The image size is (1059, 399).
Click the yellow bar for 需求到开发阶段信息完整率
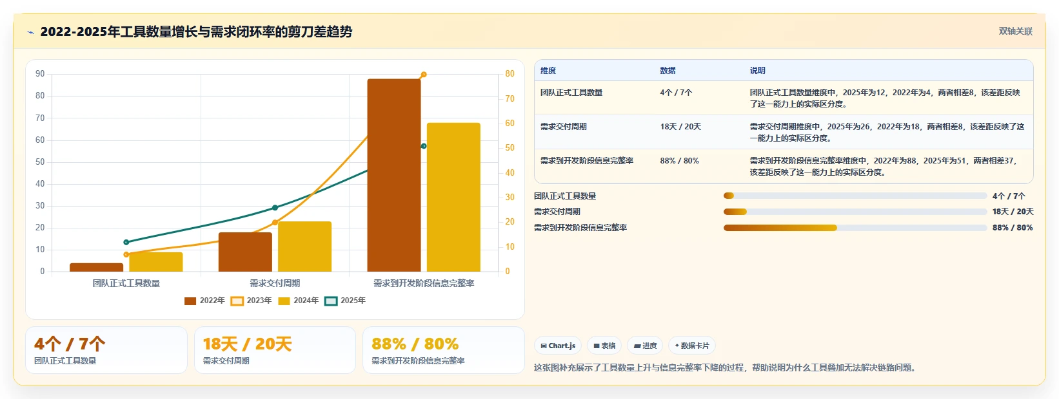[453, 197]
